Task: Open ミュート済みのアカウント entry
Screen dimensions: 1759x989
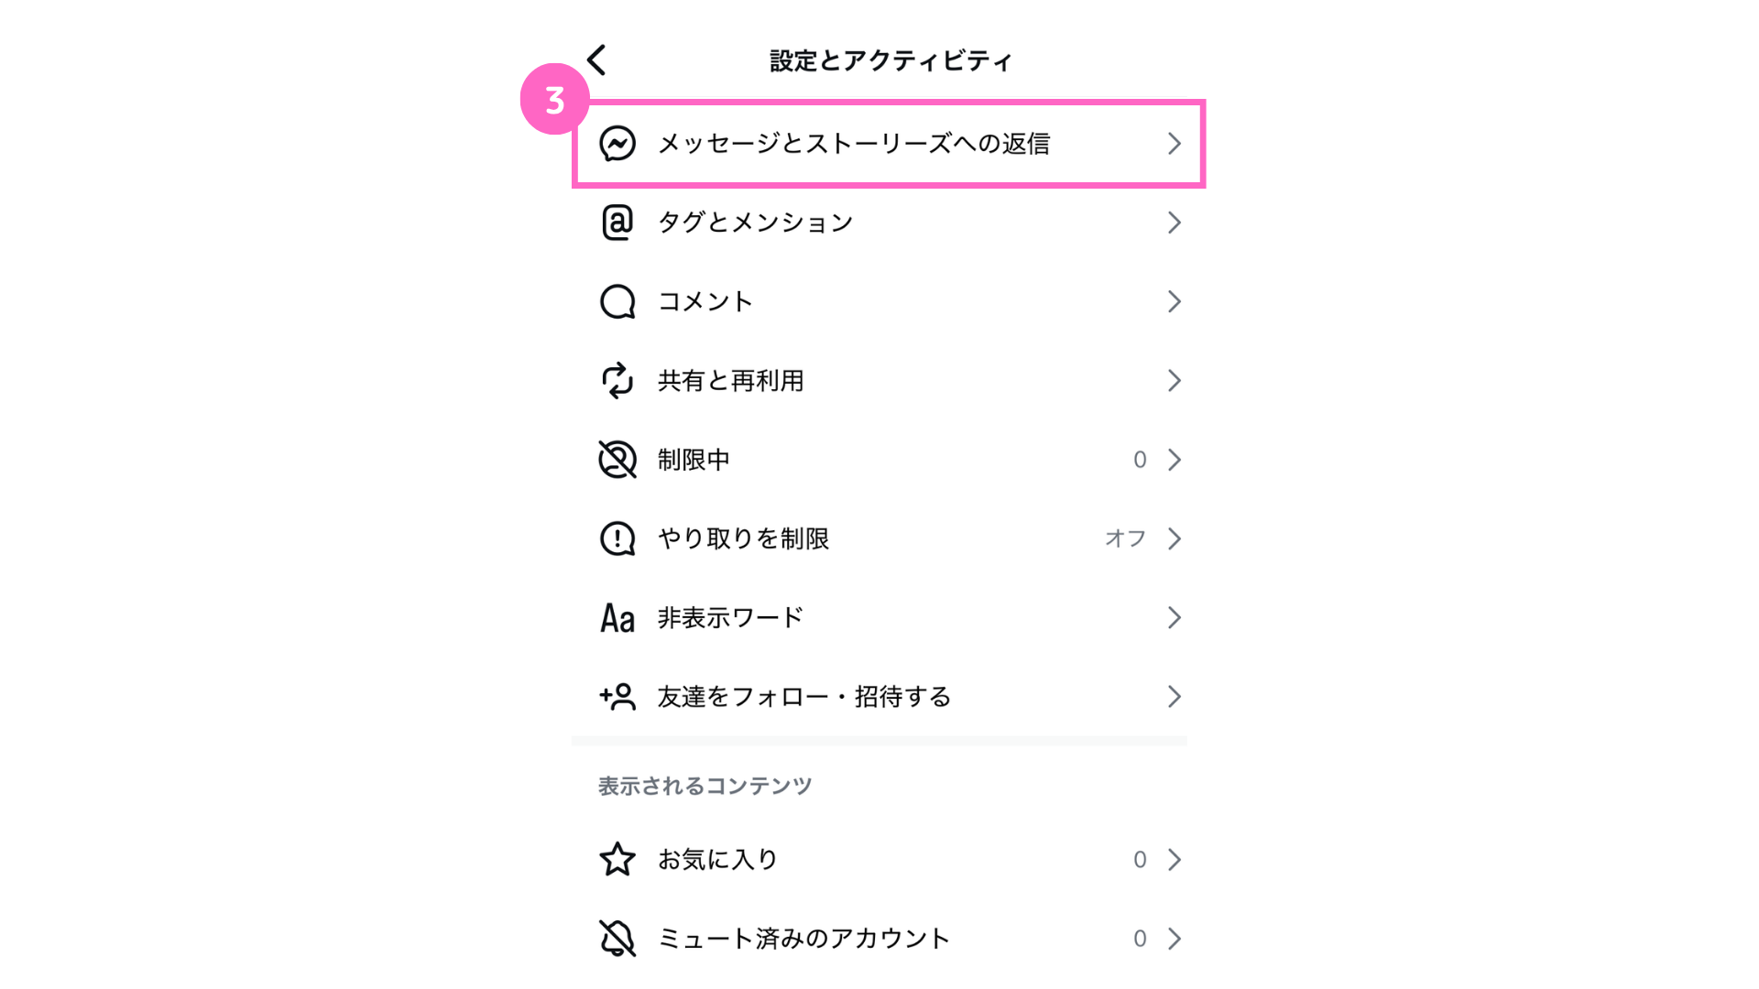Action: pyautogui.click(x=889, y=939)
